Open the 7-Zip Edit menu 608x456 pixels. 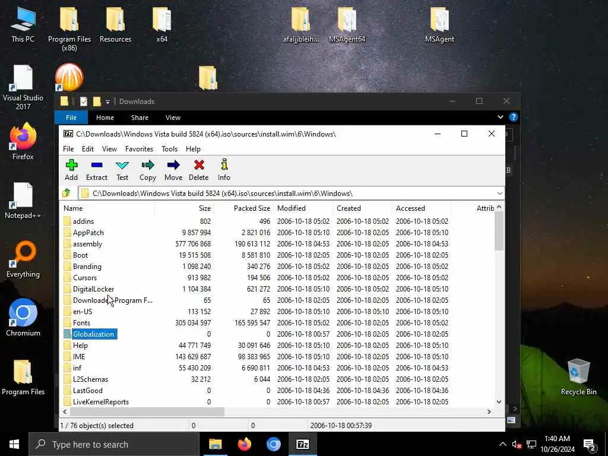click(x=88, y=149)
